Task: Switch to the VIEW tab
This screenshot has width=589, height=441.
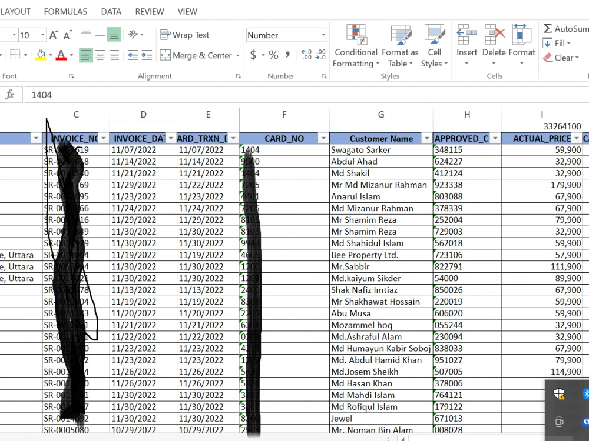Action: 187,12
